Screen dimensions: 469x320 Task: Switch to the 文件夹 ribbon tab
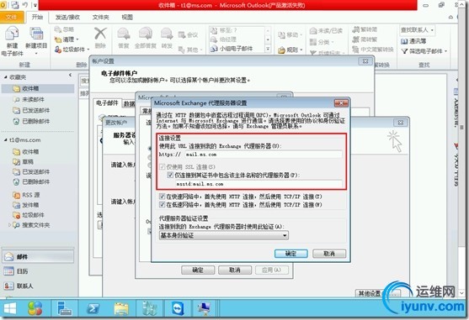click(x=100, y=17)
